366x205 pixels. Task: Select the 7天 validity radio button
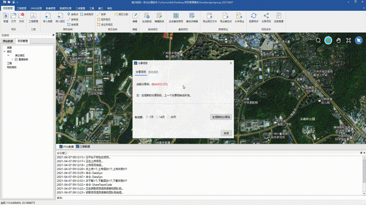[x=147, y=117]
